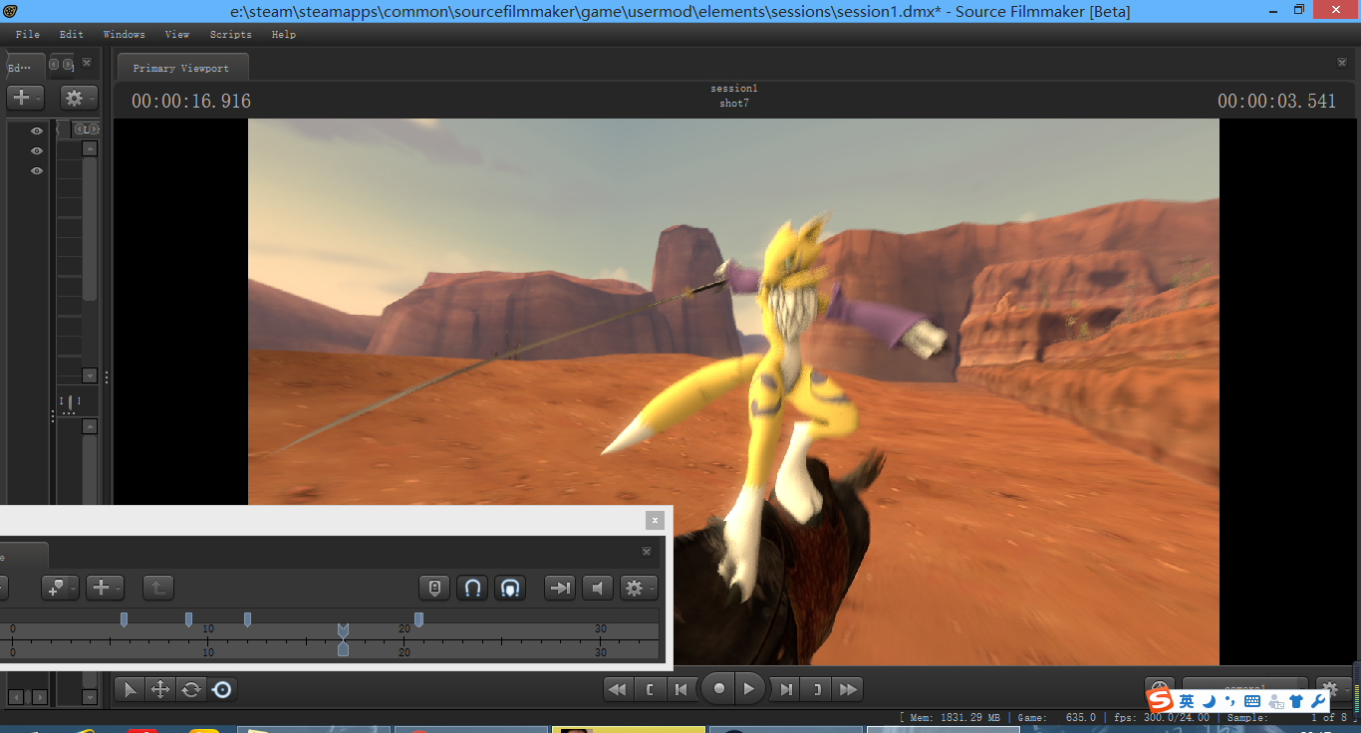
Task: Open the viewport gear settings dropdown
Action: [x=1333, y=688]
